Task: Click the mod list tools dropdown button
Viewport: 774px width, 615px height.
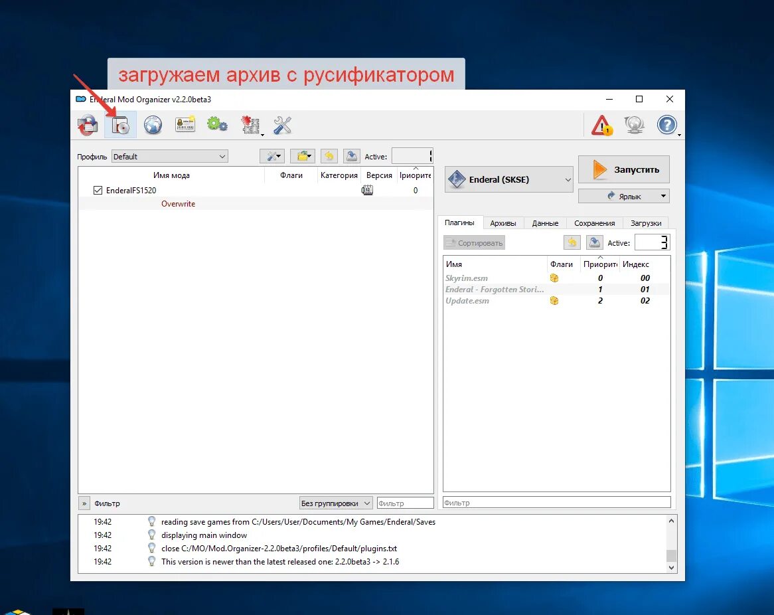Action: (272, 156)
